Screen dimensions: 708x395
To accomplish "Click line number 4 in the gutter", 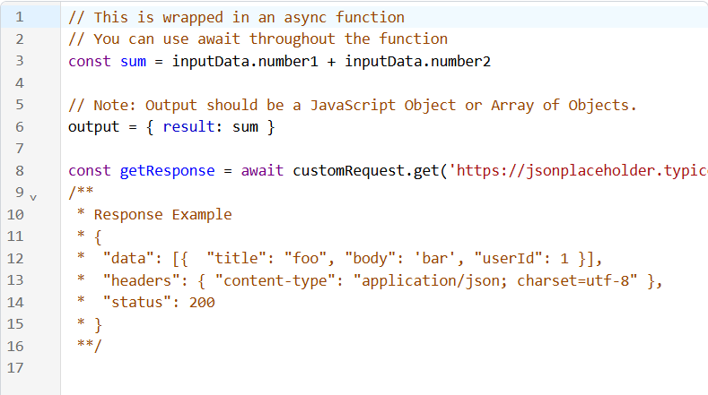I will pos(20,83).
